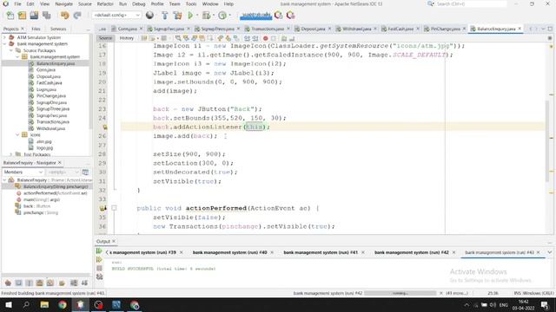Click the 'this' keyword on line 25

click(255, 127)
